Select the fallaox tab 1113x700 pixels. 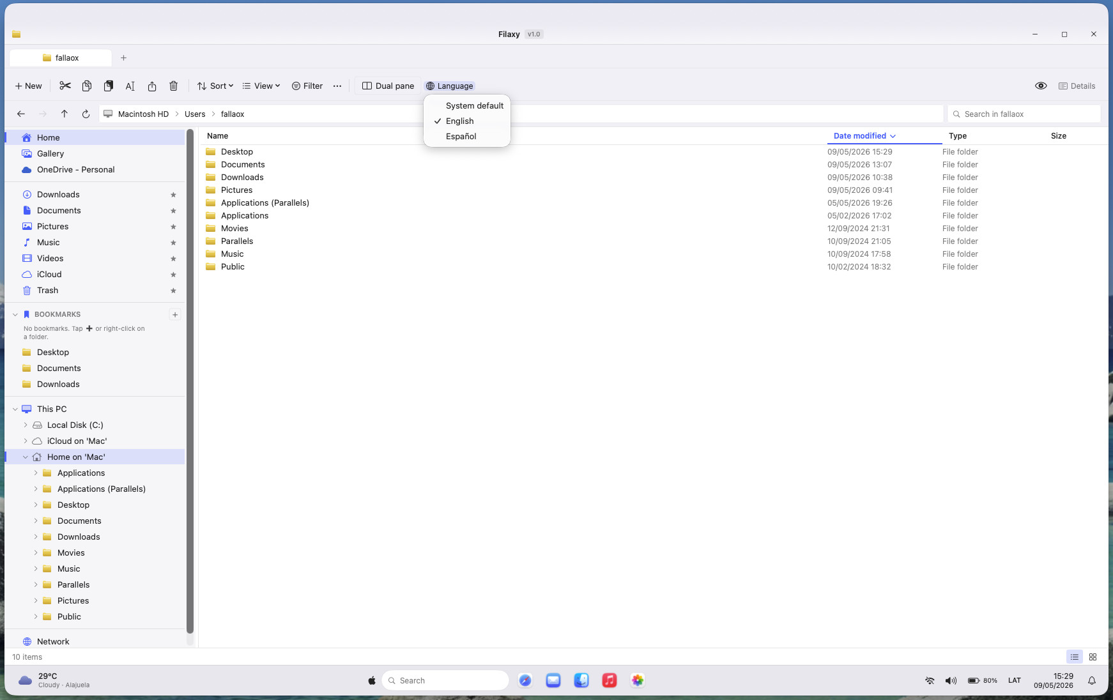pos(61,57)
